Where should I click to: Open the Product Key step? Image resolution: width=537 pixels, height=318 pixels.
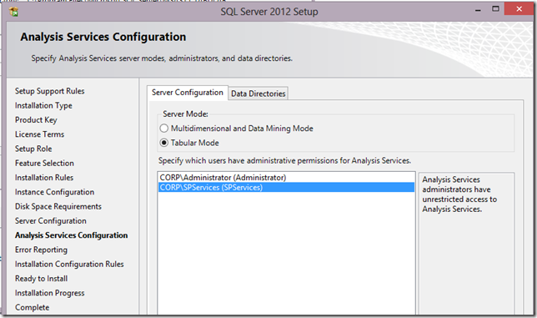36,120
